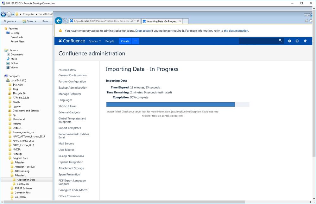Click the Confluence logo in the blue header
Image resolution: width=316 pixels, height=204 pixels.
72,41
